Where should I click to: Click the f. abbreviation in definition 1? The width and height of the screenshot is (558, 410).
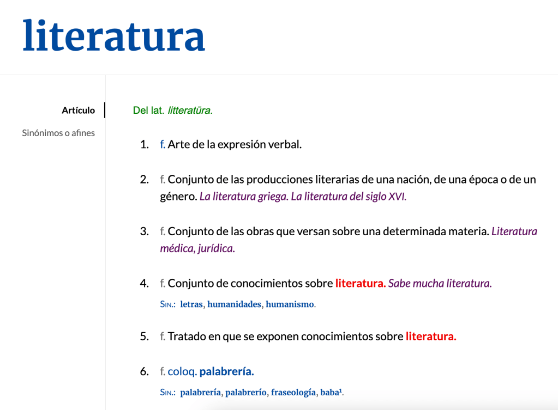tap(163, 145)
